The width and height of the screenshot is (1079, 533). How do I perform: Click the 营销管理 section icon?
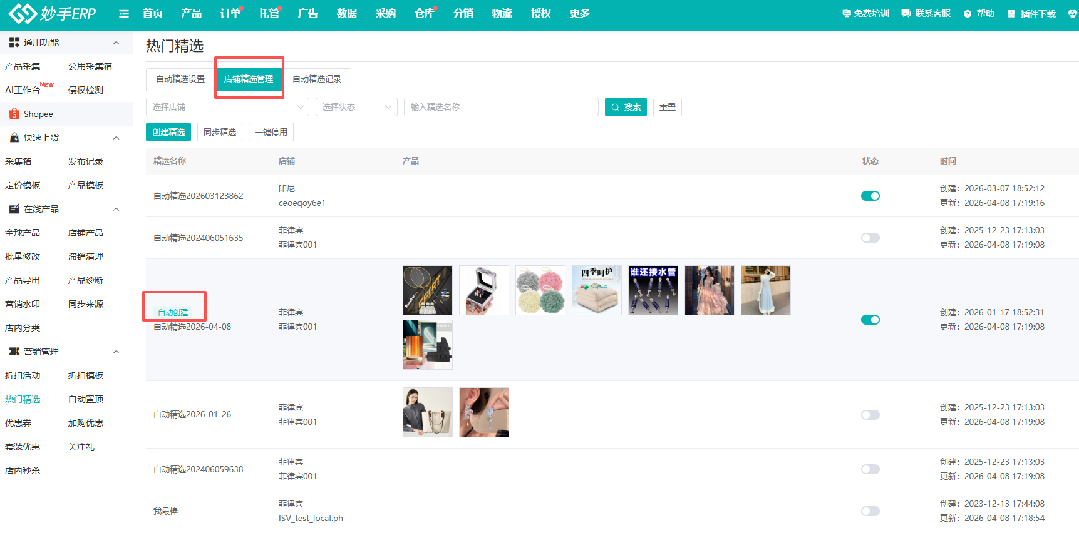pos(14,352)
